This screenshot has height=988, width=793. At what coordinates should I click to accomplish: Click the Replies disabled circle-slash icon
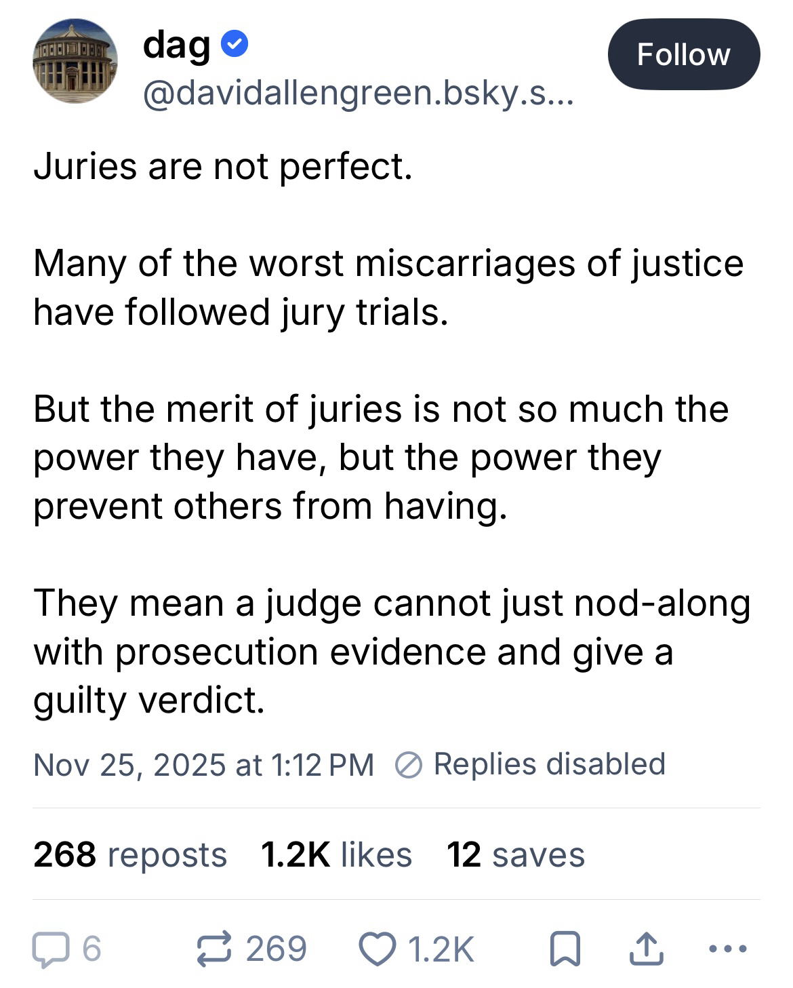click(409, 766)
